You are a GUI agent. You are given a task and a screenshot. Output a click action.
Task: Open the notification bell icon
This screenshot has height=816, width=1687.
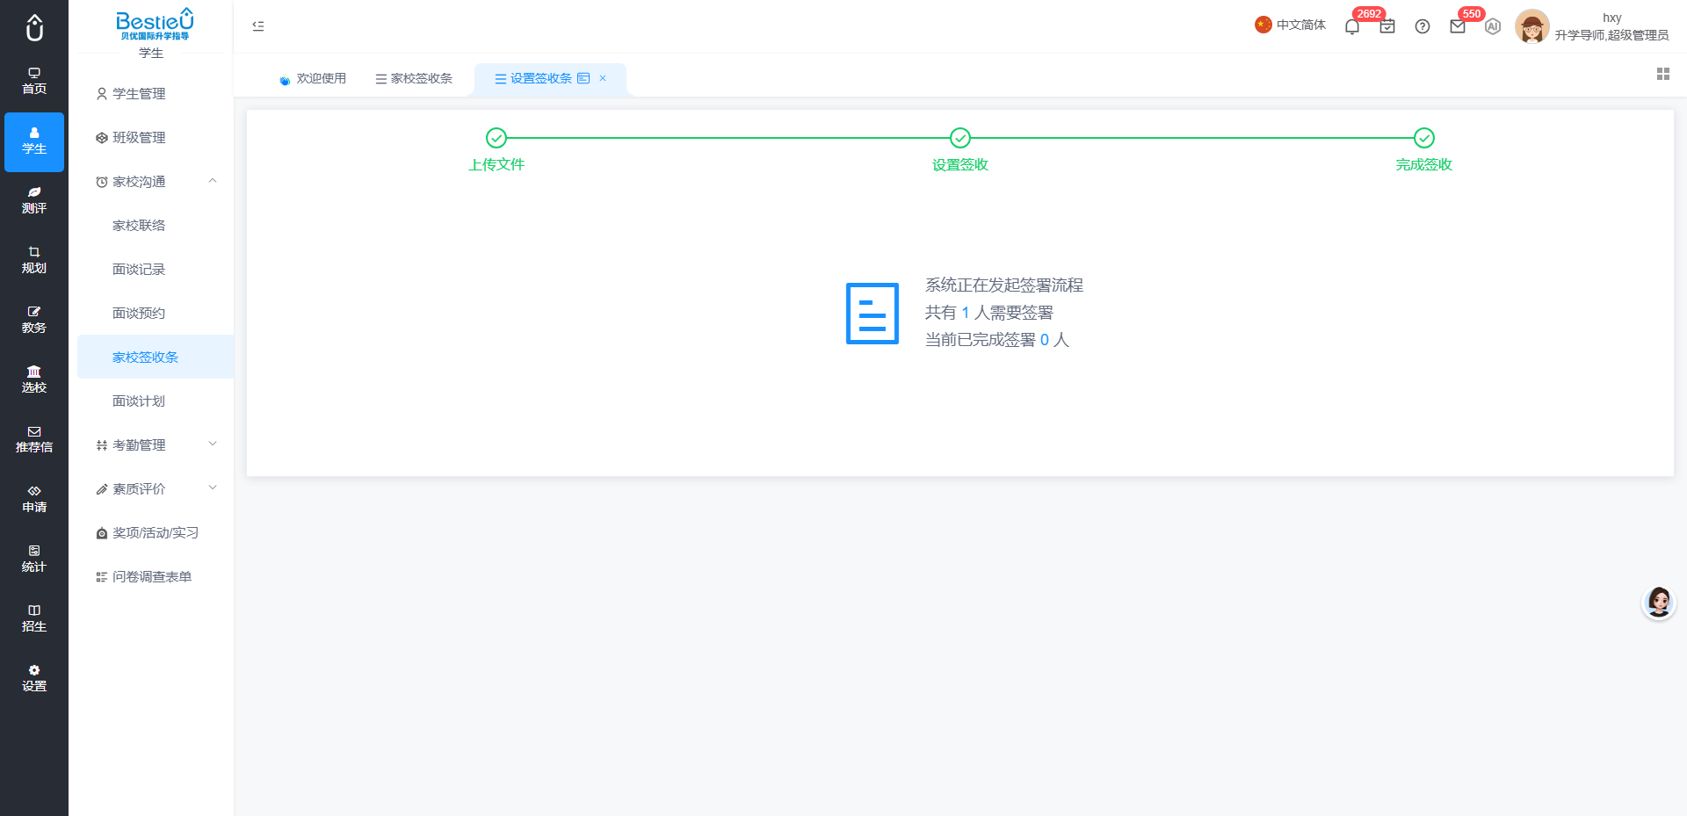click(x=1351, y=26)
